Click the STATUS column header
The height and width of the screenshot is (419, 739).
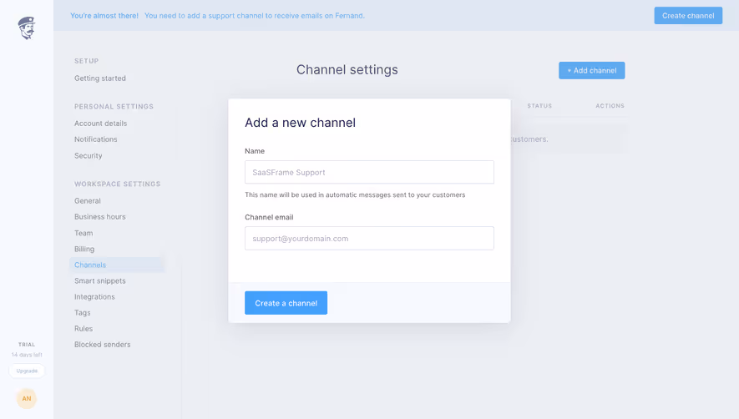point(539,105)
